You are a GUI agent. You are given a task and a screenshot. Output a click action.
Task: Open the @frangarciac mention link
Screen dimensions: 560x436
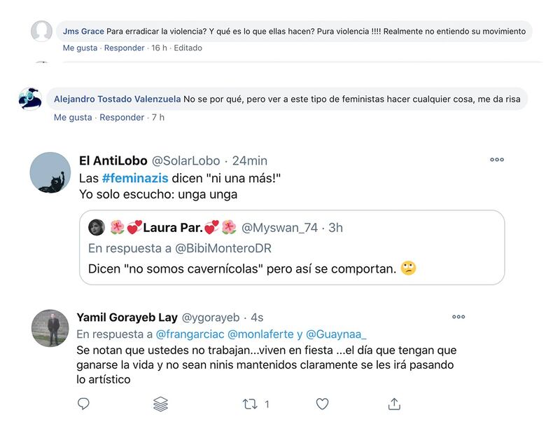coord(190,334)
